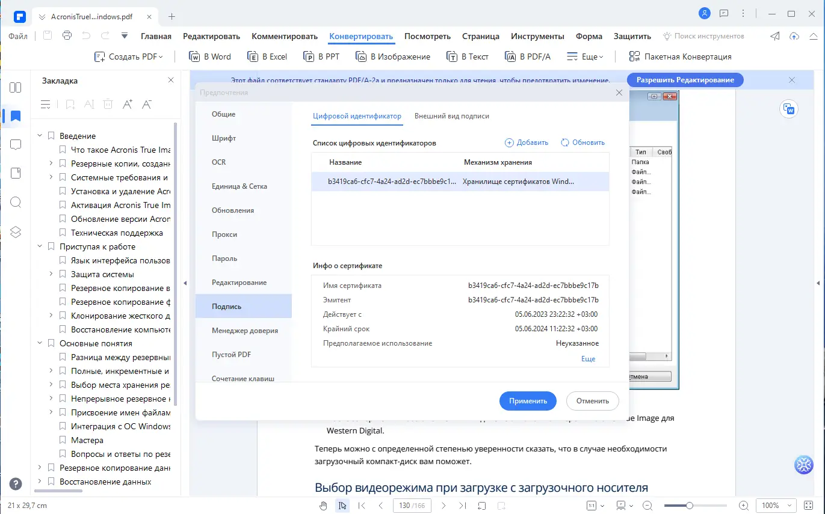Collapse the Введение bookmark node

click(40, 136)
